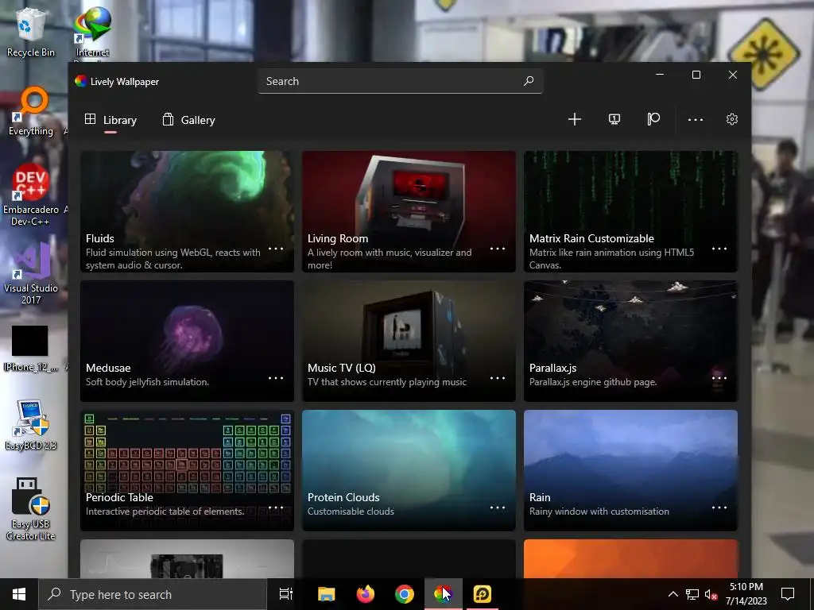Open options menu for Rain wallpaper
Viewport: 814px width, 610px height.
point(719,508)
